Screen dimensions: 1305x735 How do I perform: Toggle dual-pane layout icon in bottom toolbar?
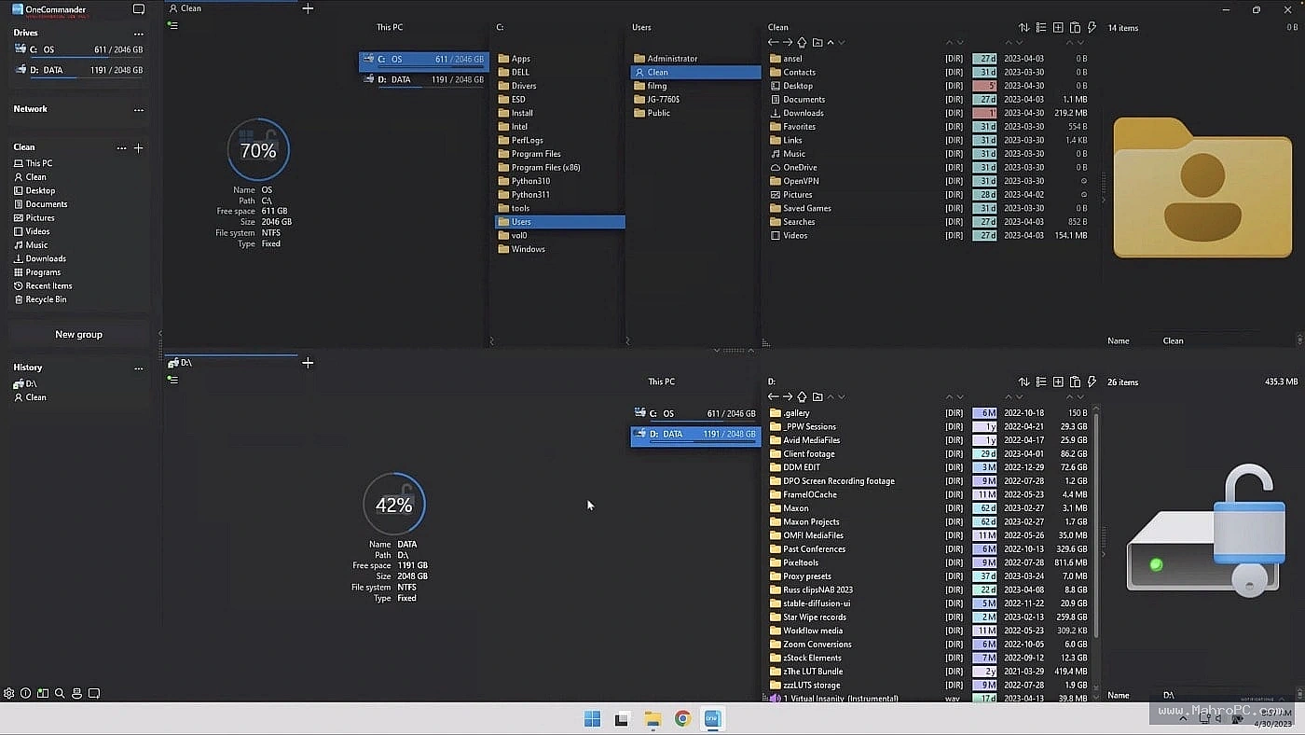[x=43, y=693]
